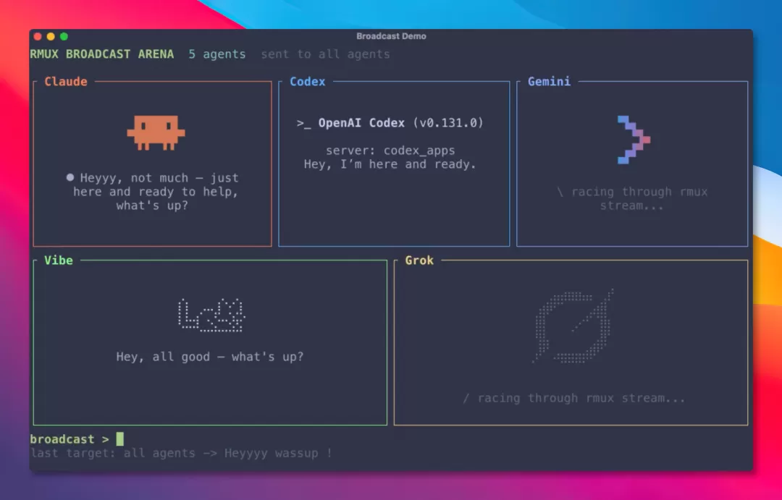782x500 pixels.
Task: Select the Grok pane title
Action: pos(419,260)
